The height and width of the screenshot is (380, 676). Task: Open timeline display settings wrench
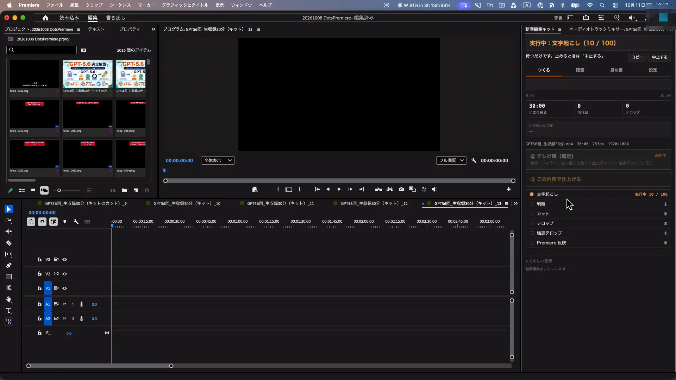(76, 222)
